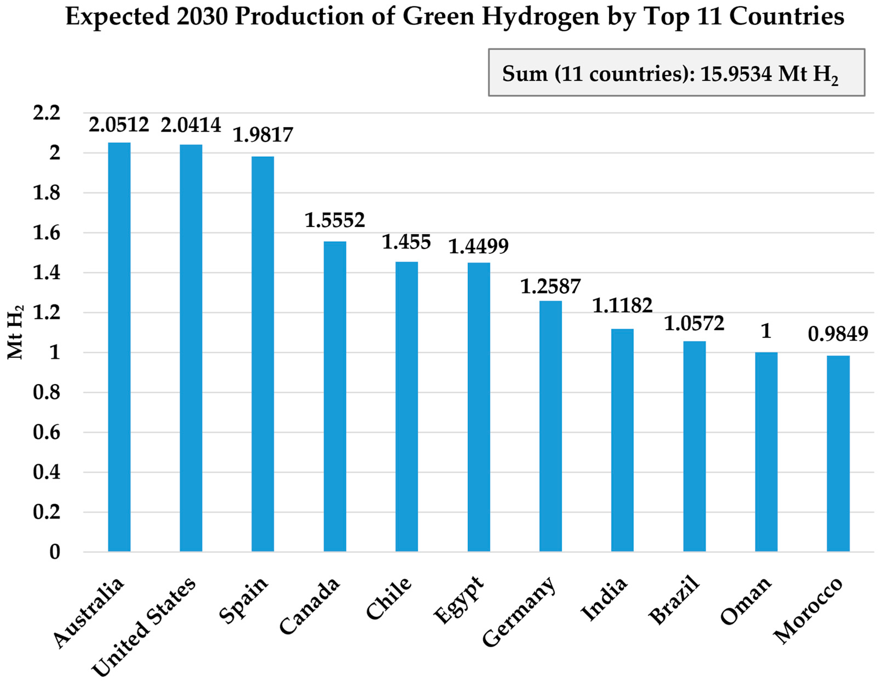Click the chart title text
The height and width of the screenshot is (683, 881).
[x=454, y=17]
